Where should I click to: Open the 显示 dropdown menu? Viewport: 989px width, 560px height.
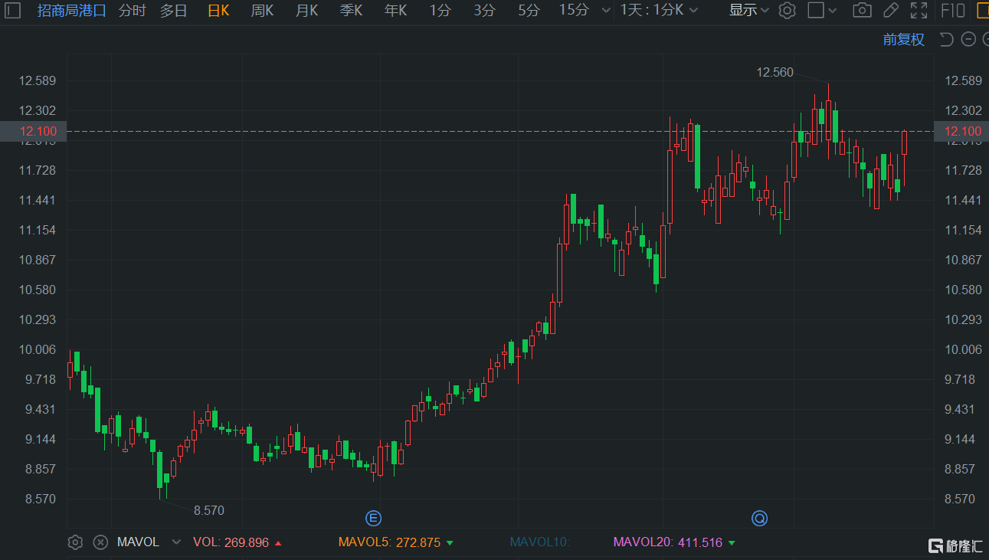coord(750,11)
